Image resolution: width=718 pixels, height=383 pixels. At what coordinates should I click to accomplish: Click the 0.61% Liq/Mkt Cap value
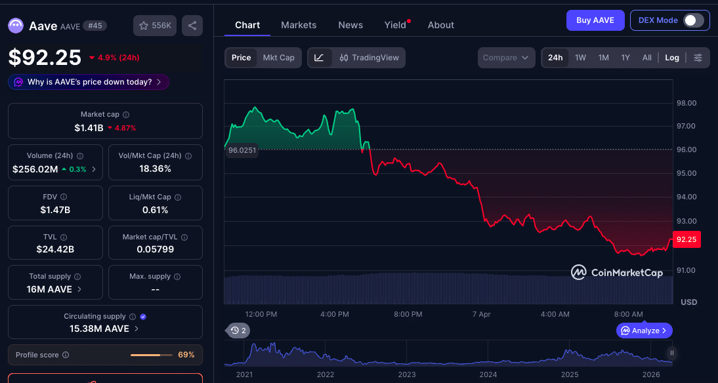click(x=156, y=210)
